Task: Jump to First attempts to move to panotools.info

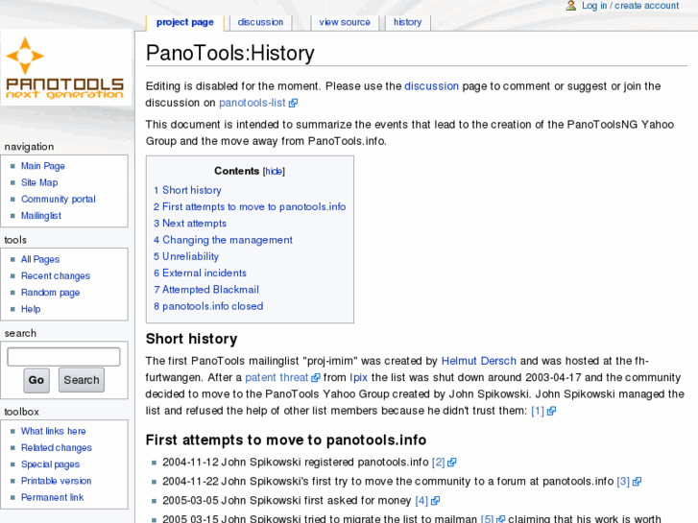Action: (x=250, y=207)
